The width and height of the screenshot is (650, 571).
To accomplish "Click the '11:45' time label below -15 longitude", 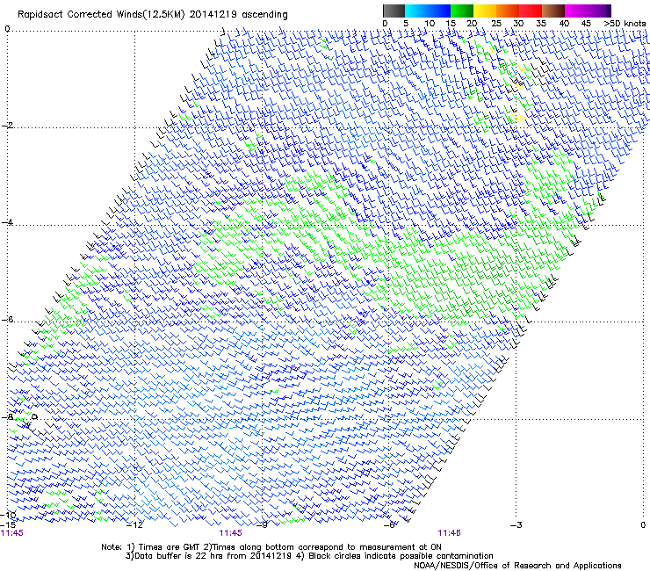I will (x=12, y=533).
